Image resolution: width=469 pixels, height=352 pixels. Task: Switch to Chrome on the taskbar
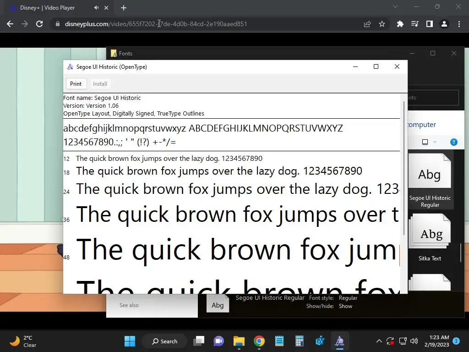pos(259,341)
